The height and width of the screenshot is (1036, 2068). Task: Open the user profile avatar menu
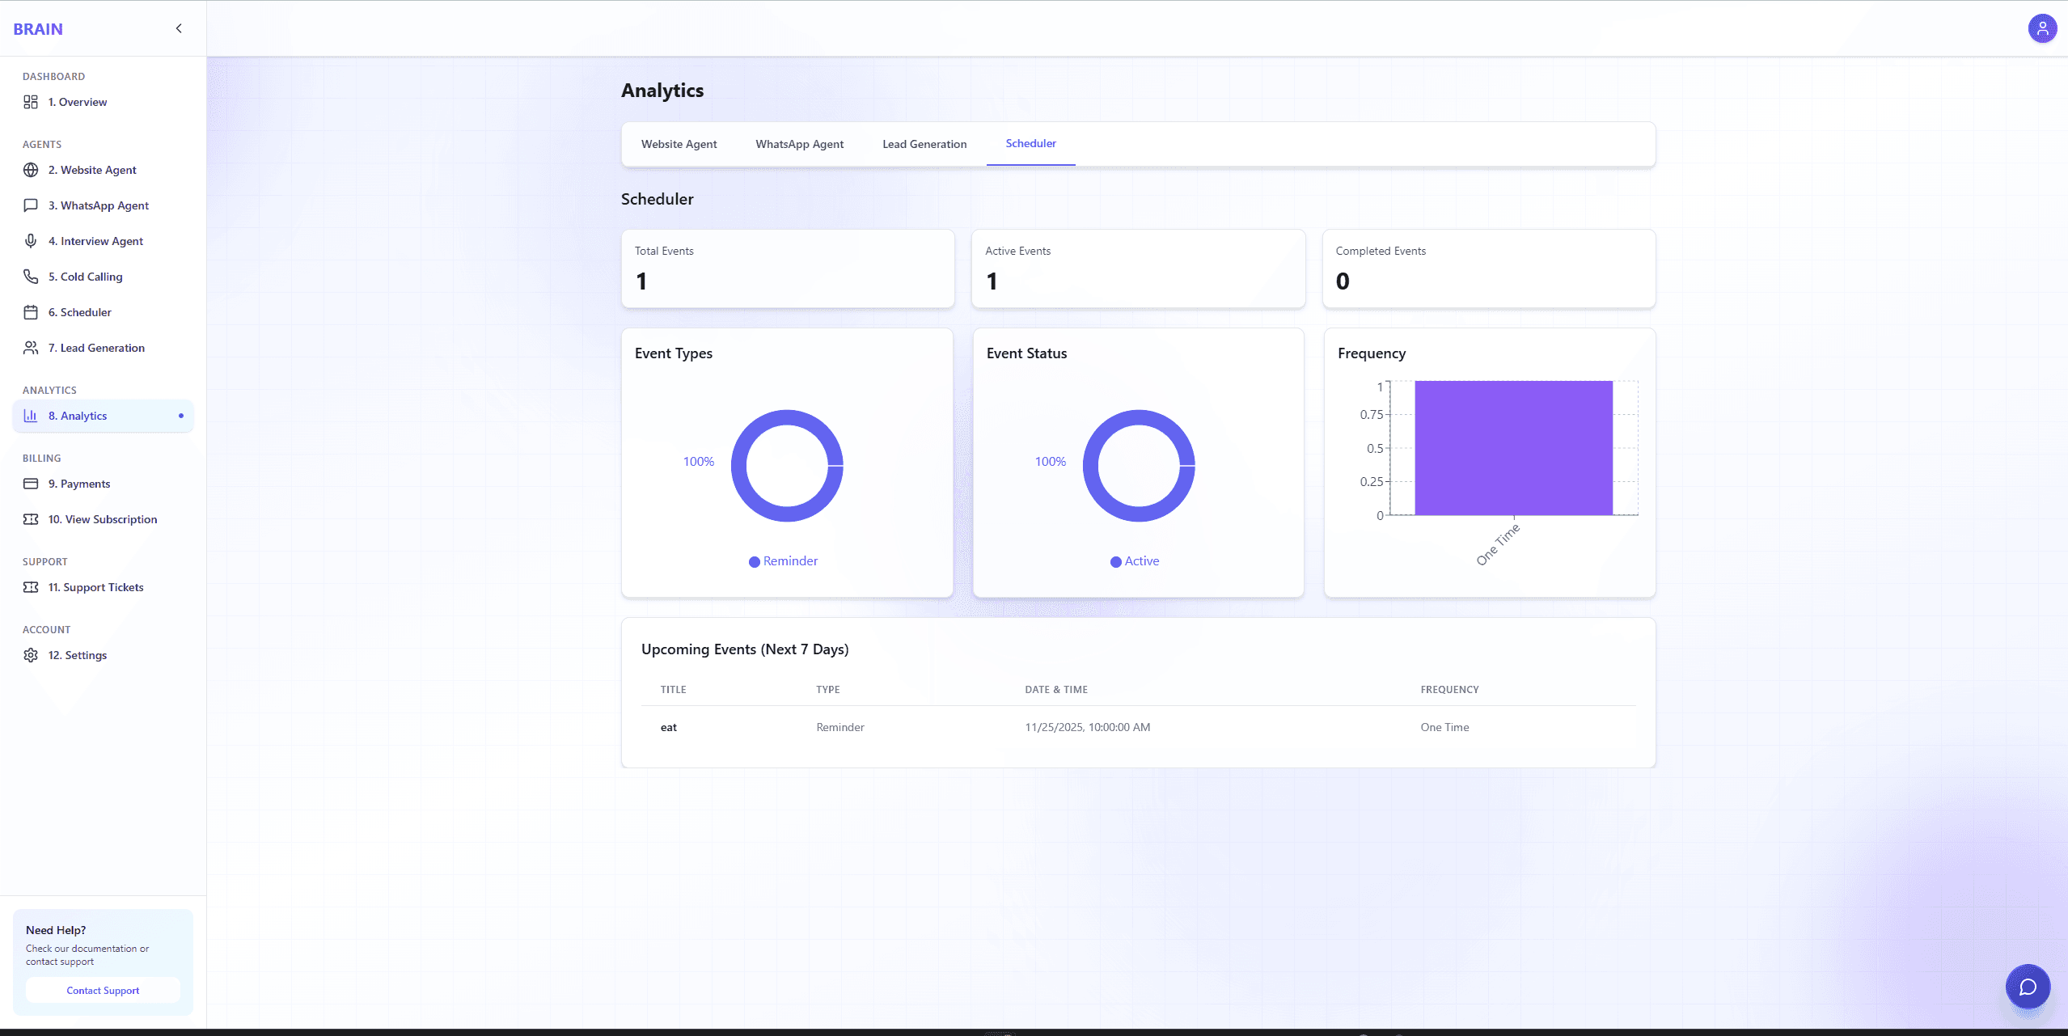pyautogui.click(x=2042, y=28)
